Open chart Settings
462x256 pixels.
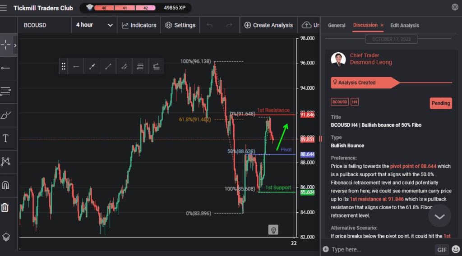coord(180,25)
